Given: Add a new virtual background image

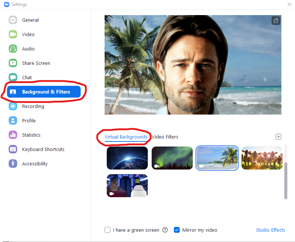Looking at the screenshot, I should click(x=278, y=137).
